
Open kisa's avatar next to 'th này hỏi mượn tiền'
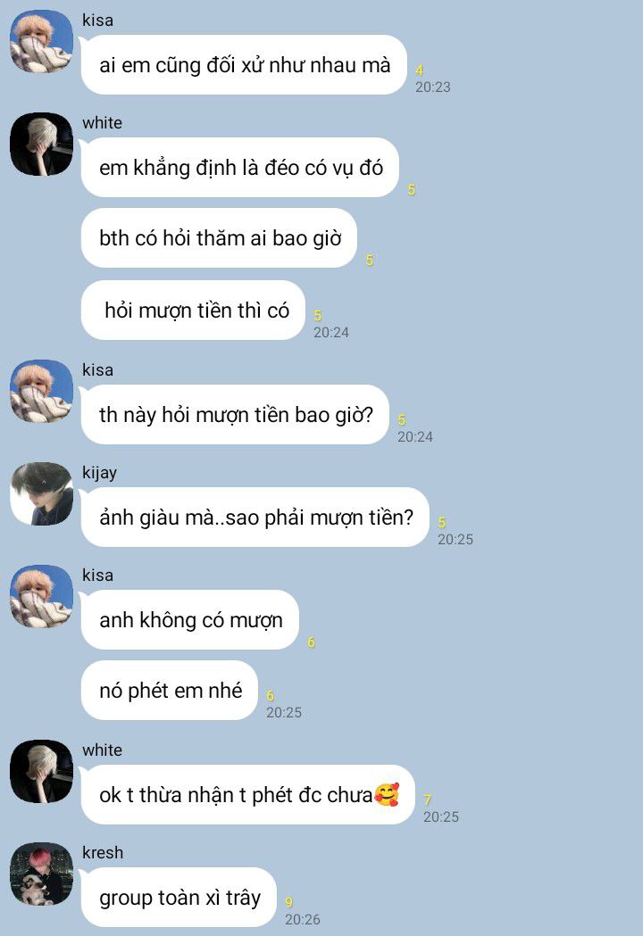tap(41, 392)
